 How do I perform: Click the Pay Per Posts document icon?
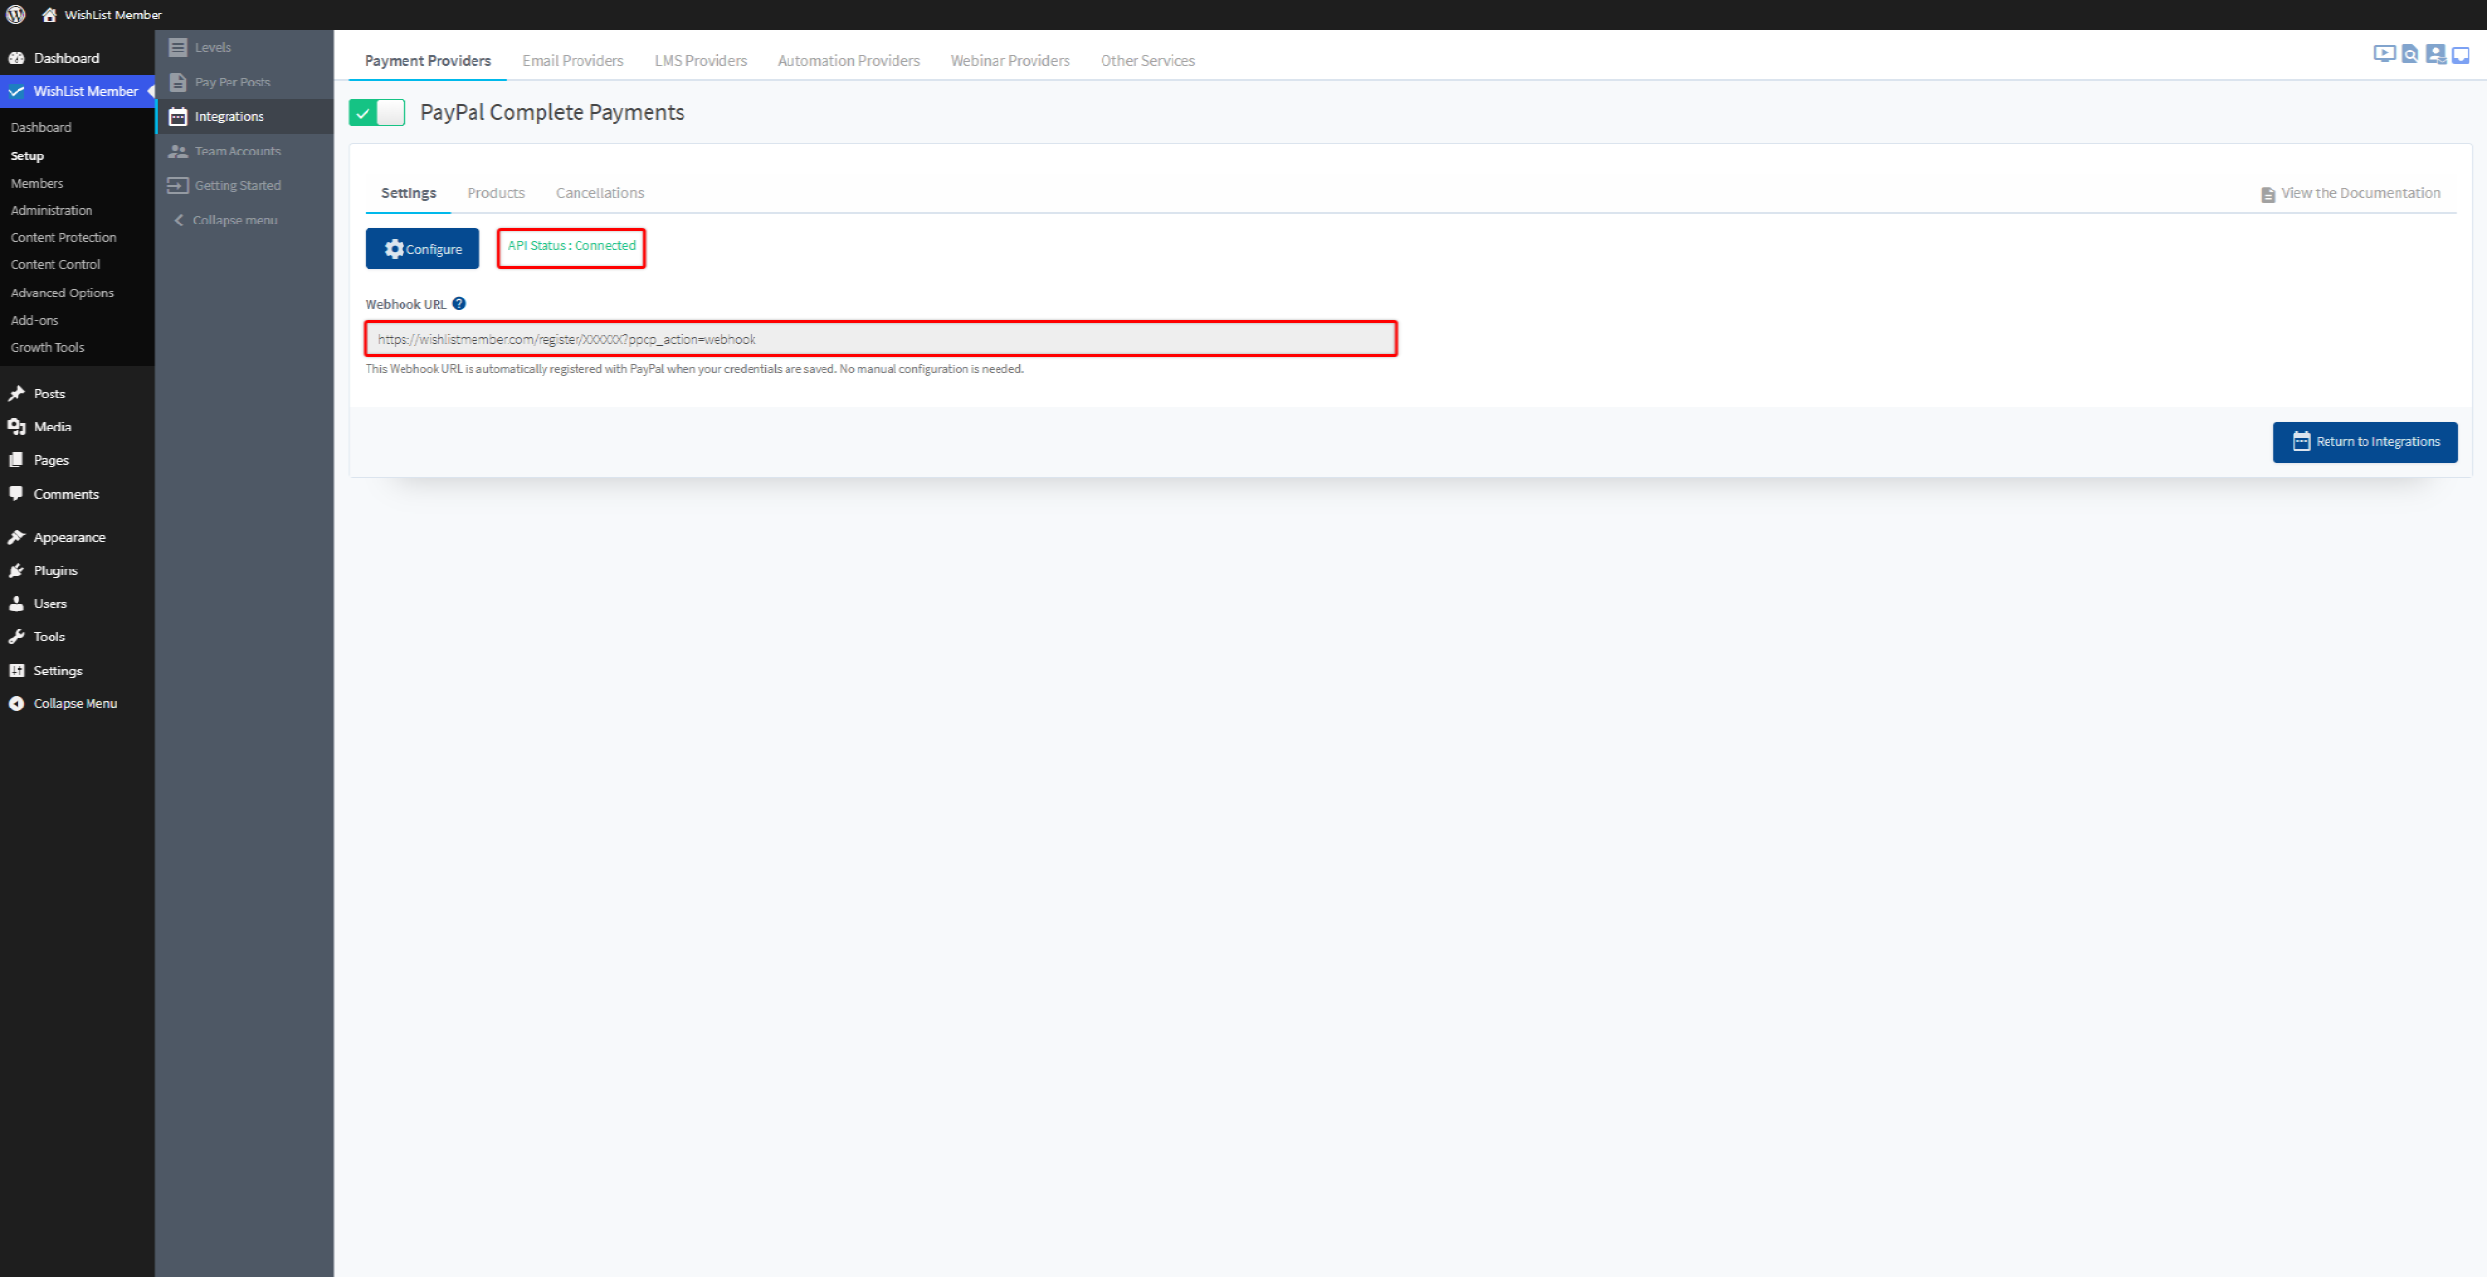pyautogui.click(x=178, y=82)
